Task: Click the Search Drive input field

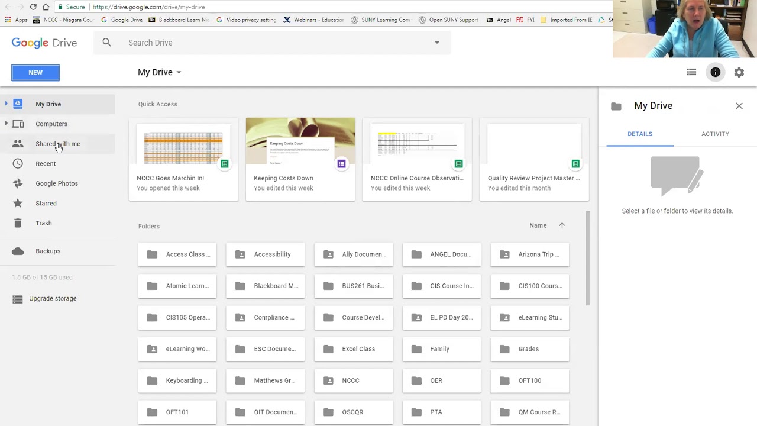Action: (272, 43)
